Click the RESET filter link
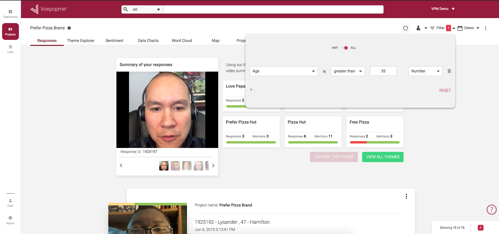The height and width of the screenshot is (234, 499). 445,91
